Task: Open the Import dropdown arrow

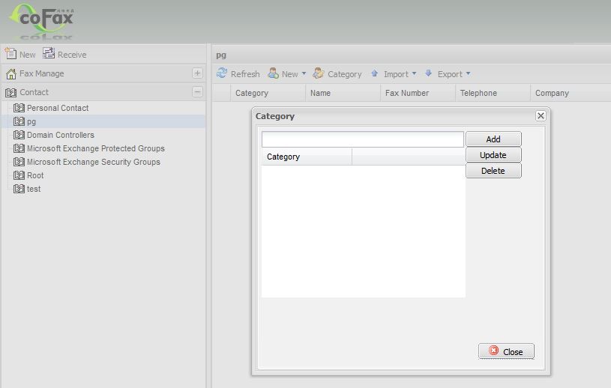Action: (x=415, y=73)
